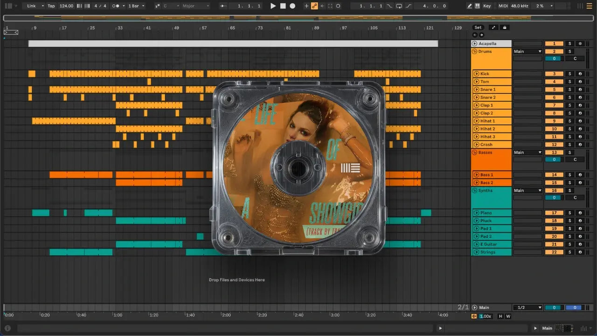Click the MIDI Arrangement Overdub plus icon

[306, 6]
